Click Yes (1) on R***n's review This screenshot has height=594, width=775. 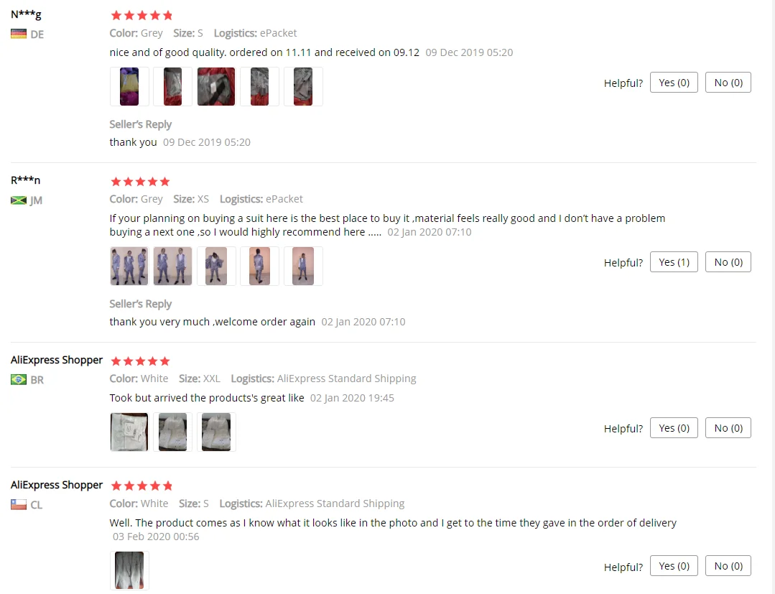tap(674, 262)
